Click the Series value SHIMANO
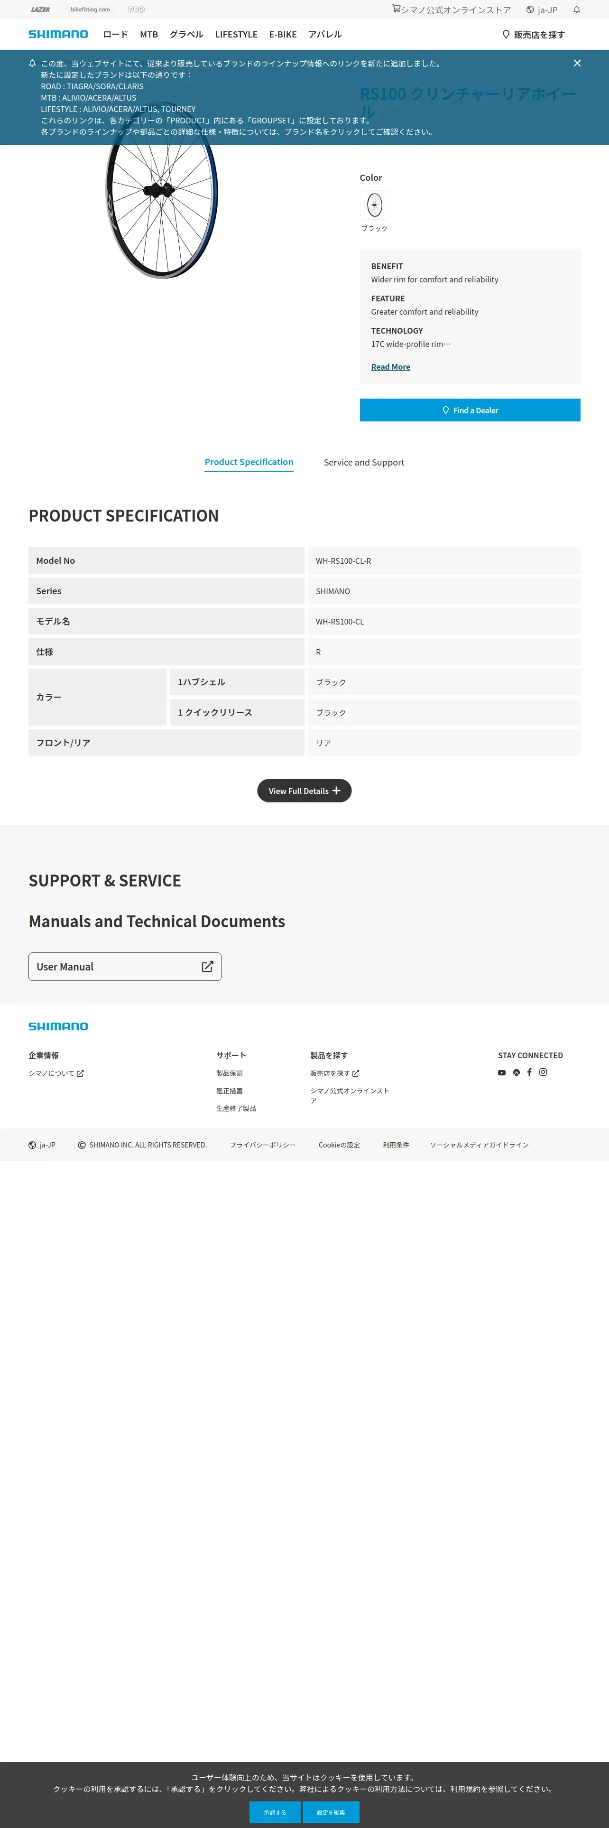 coord(332,591)
